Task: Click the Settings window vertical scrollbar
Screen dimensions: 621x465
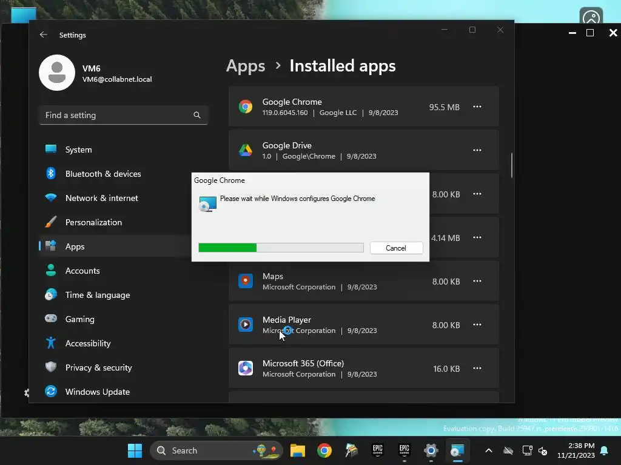Action: pyautogui.click(x=512, y=165)
